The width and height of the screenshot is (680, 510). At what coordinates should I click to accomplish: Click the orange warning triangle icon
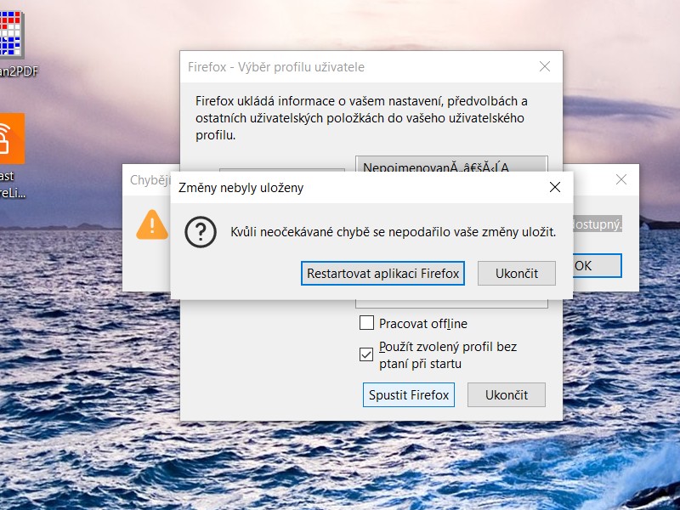[x=152, y=224]
